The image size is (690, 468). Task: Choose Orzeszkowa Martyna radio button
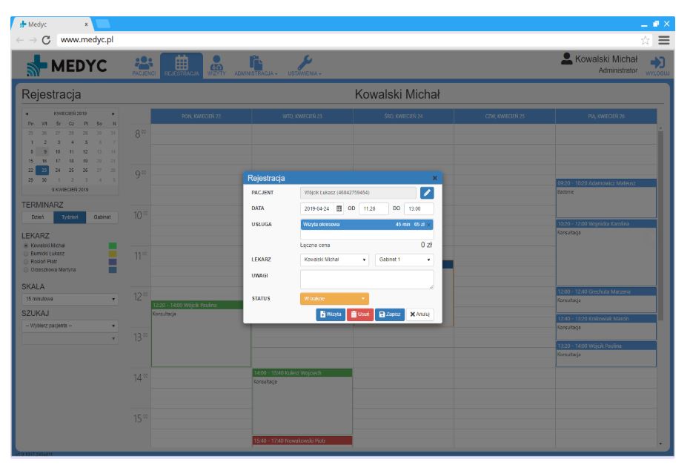coord(27,268)
